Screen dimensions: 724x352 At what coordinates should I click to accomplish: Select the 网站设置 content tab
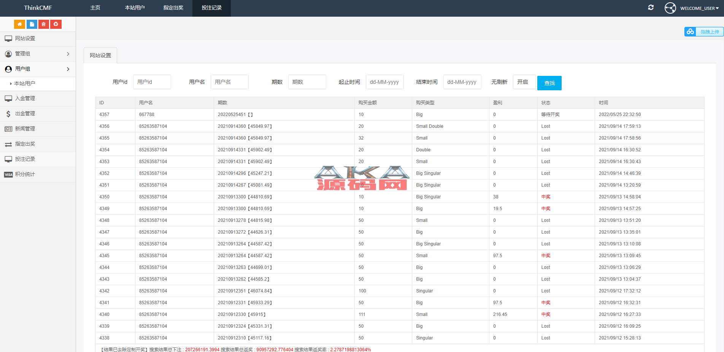100,55
